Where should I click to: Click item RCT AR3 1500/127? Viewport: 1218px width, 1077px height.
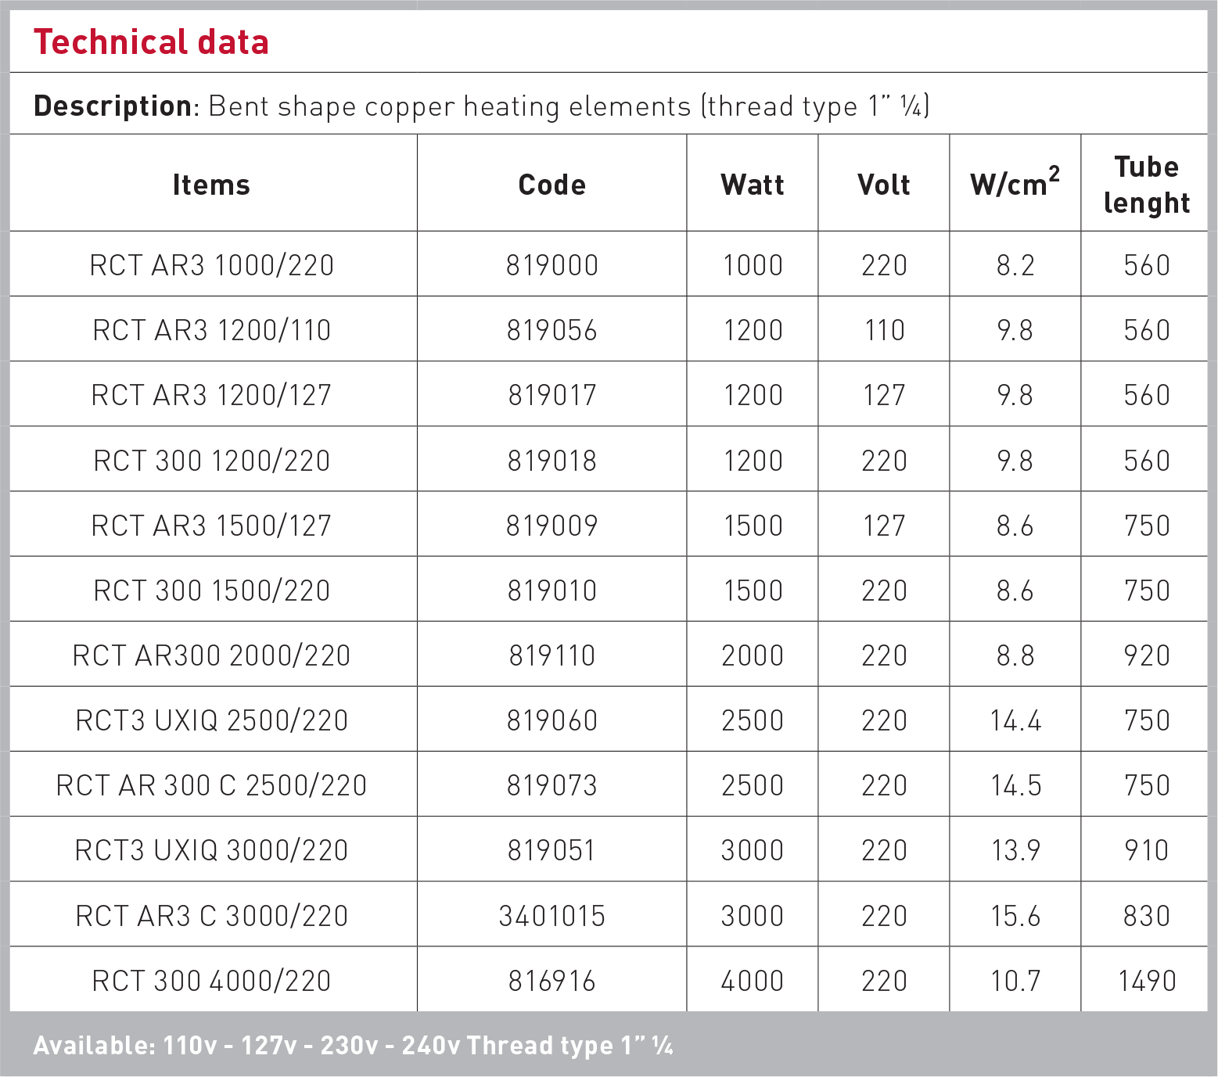pyautogui.click(x=212, y=526)
